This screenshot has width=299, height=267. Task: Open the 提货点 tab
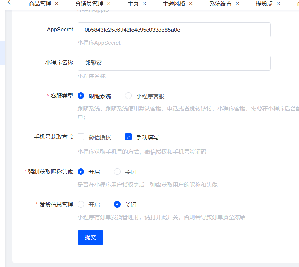click(x=264, y=4)
